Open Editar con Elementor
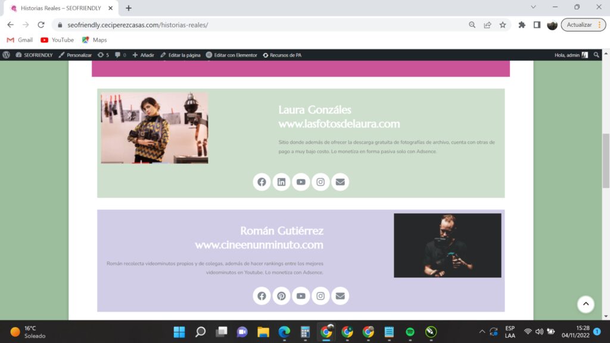 pos(232,55)
